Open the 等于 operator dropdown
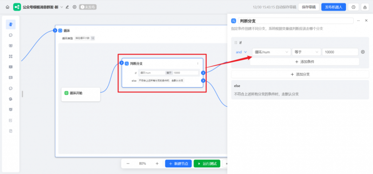 306,52
